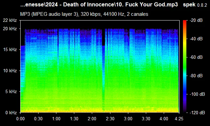The image size is (210, 126).
Task: Click the -100 dB legend label
Action: coord(197,94)
